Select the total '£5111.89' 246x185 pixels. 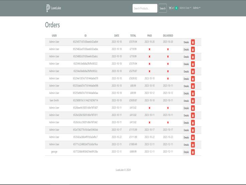tap(133, 137)
